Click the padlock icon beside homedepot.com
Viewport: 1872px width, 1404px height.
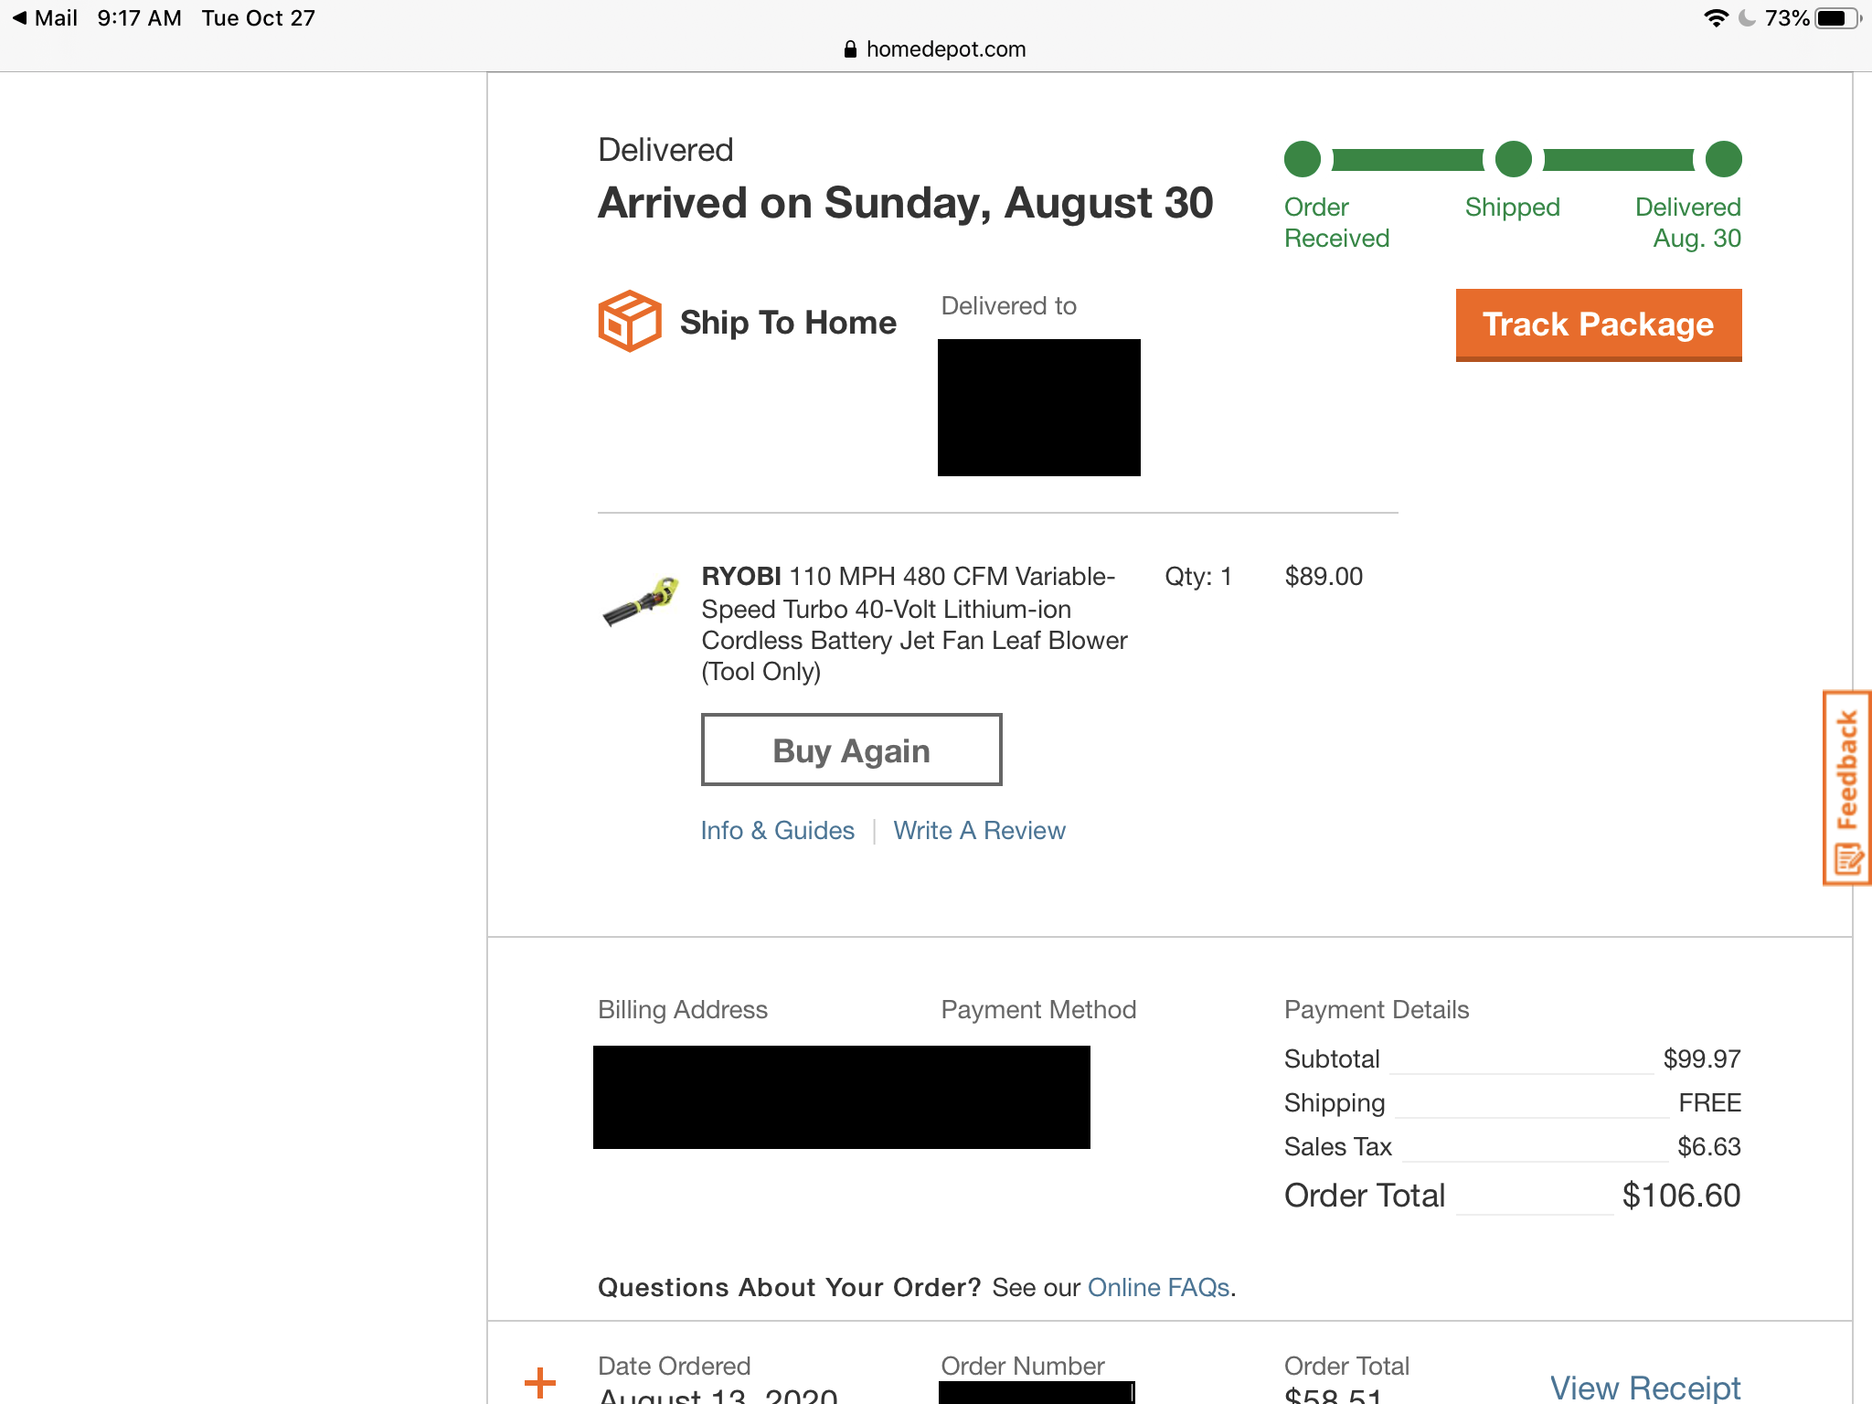coord(850,49)
